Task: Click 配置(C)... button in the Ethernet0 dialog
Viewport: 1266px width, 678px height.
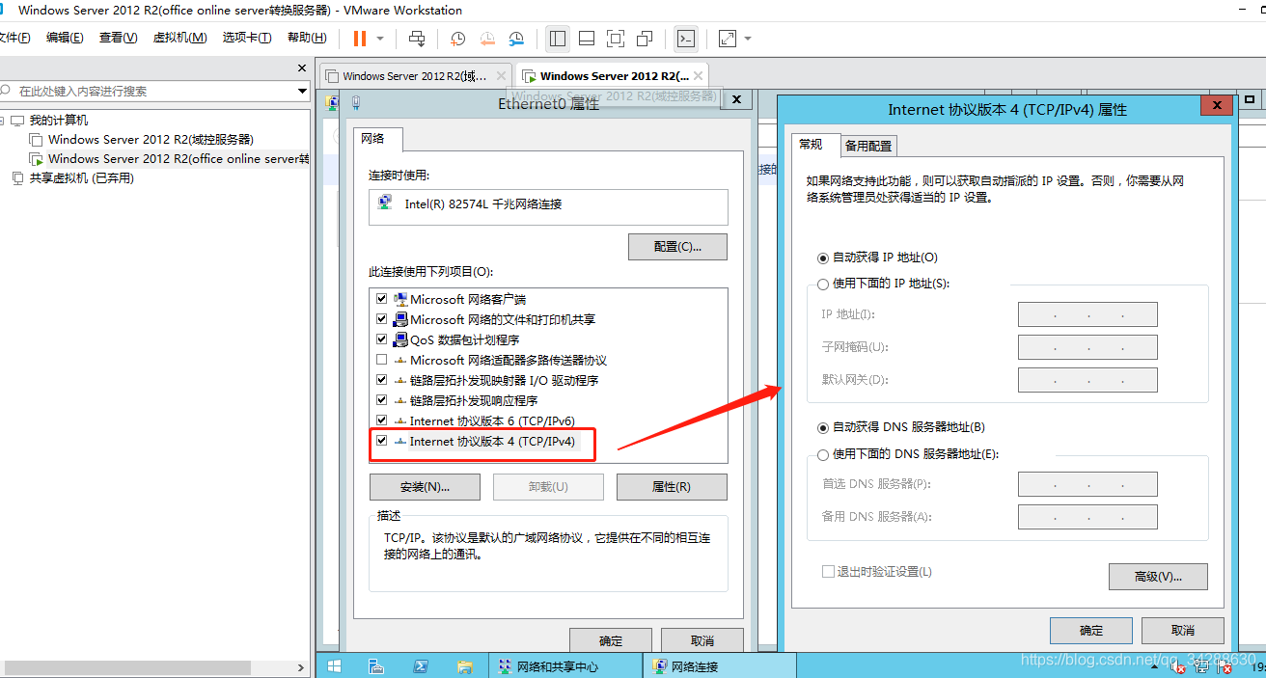Action: click(x=677, y=247)
